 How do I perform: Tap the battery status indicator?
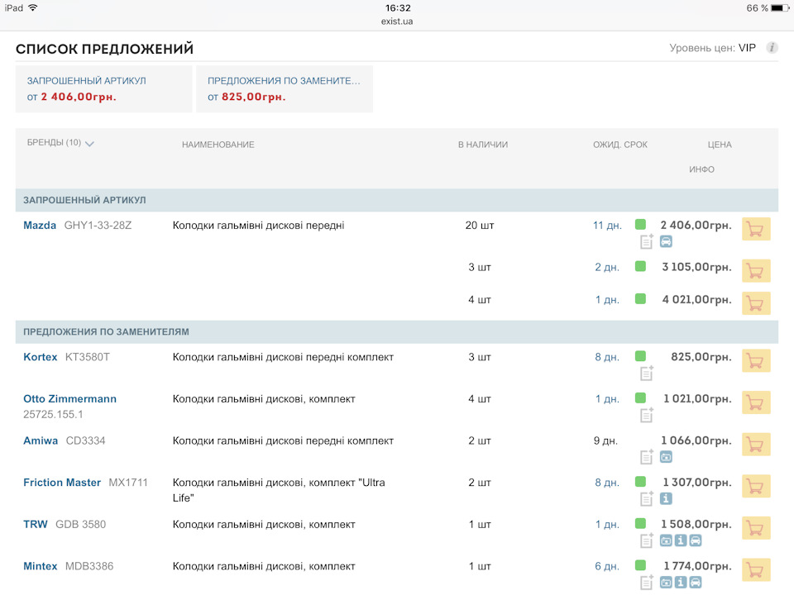click(x=780, y=8)
